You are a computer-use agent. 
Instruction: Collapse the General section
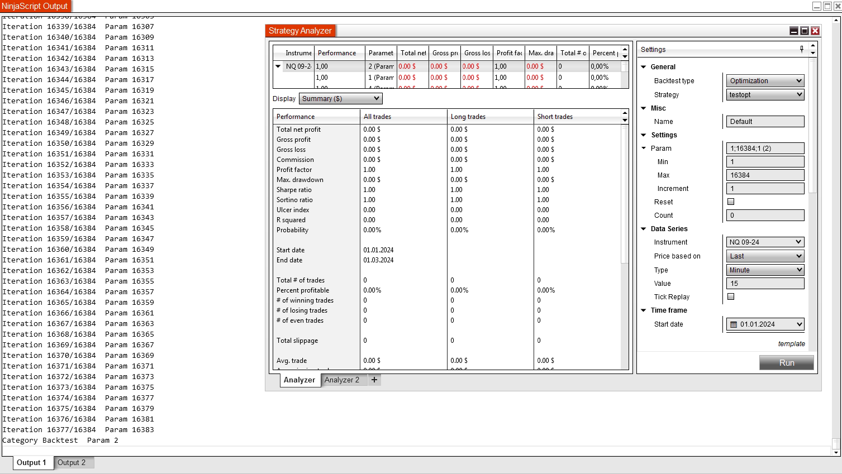(x=644, y=67)
